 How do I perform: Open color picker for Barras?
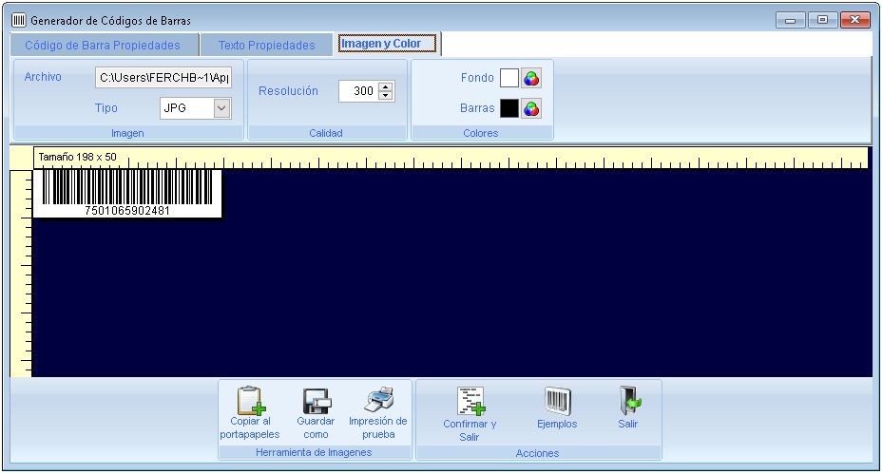point(531,108)
